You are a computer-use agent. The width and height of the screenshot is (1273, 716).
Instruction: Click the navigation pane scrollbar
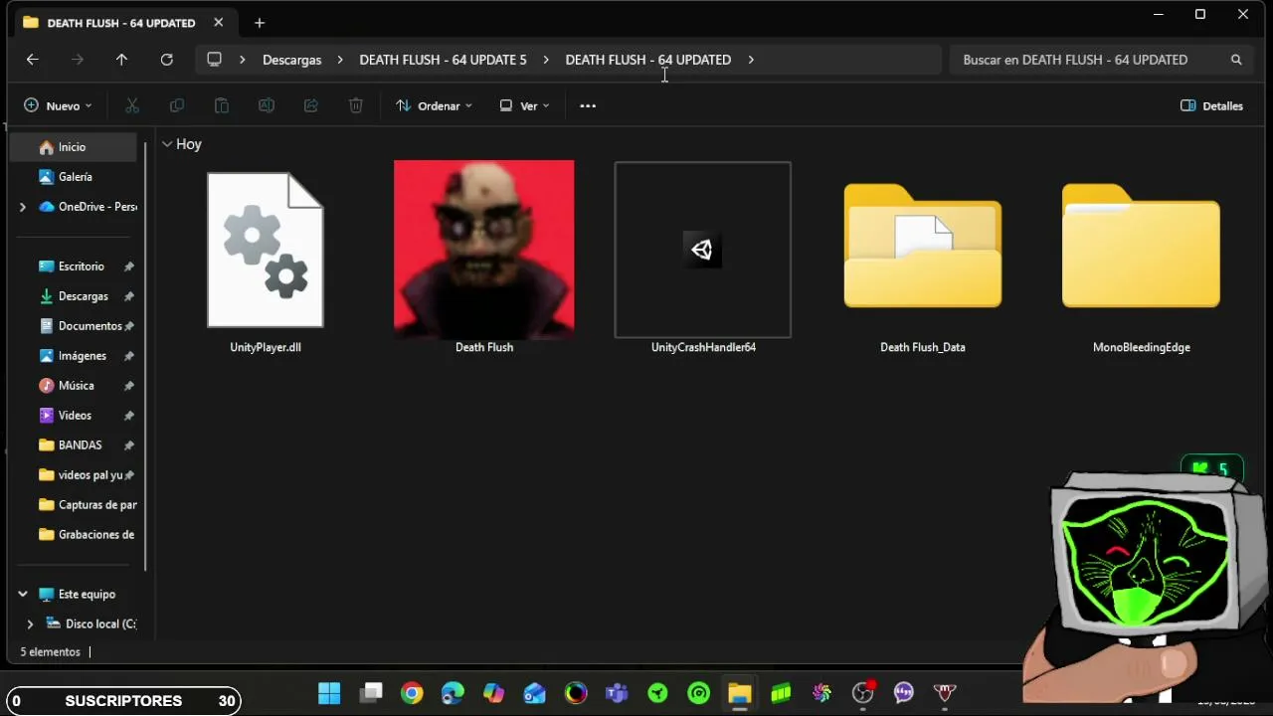click(x=146, y=355)
